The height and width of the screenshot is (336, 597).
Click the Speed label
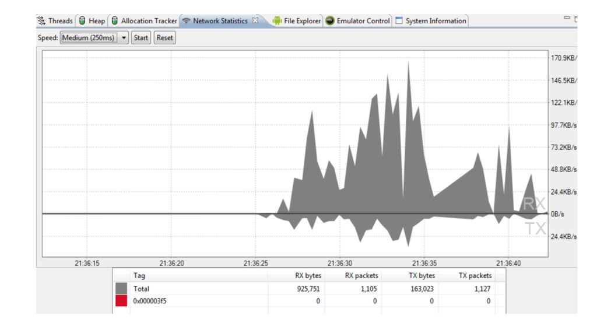48,38
